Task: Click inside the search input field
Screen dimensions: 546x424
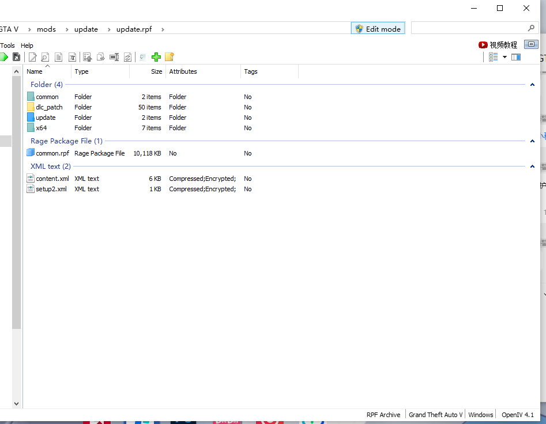Action: tap(468, 28)
